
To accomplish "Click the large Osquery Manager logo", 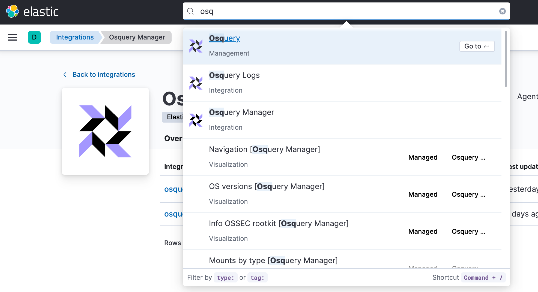I will click(105, 131).
